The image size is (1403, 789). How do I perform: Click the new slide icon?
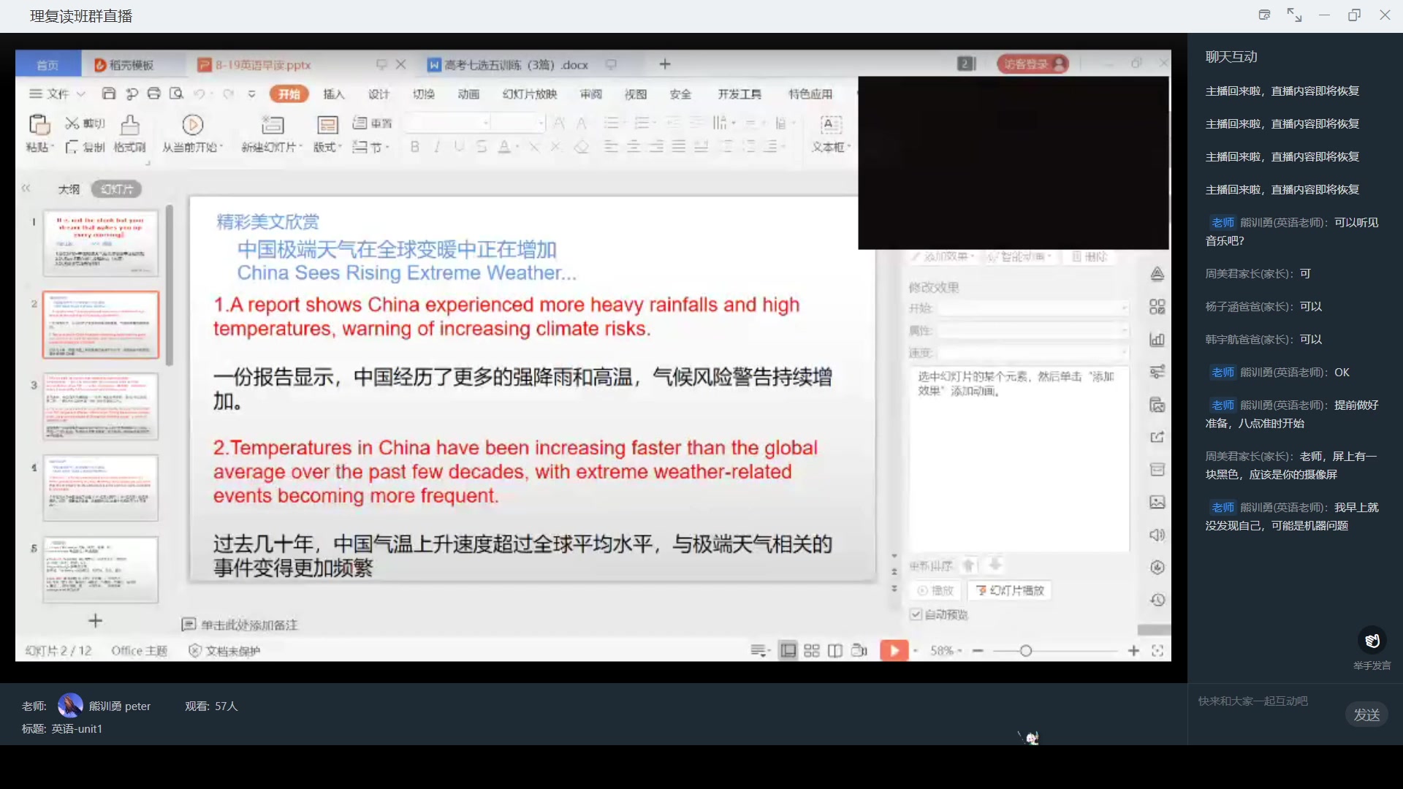point(272,125)
